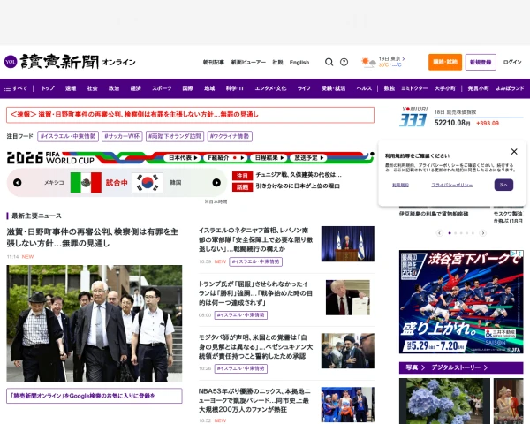Click the 渋谷宮下パーク advertisement banner
530x424 pixels.
pyautogui.click(x=461, y=302)
